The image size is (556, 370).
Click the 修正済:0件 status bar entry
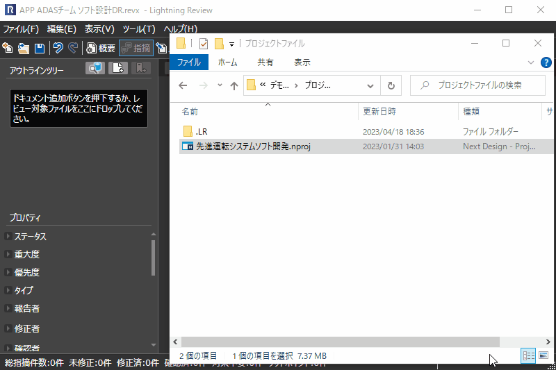coord(138,362)
